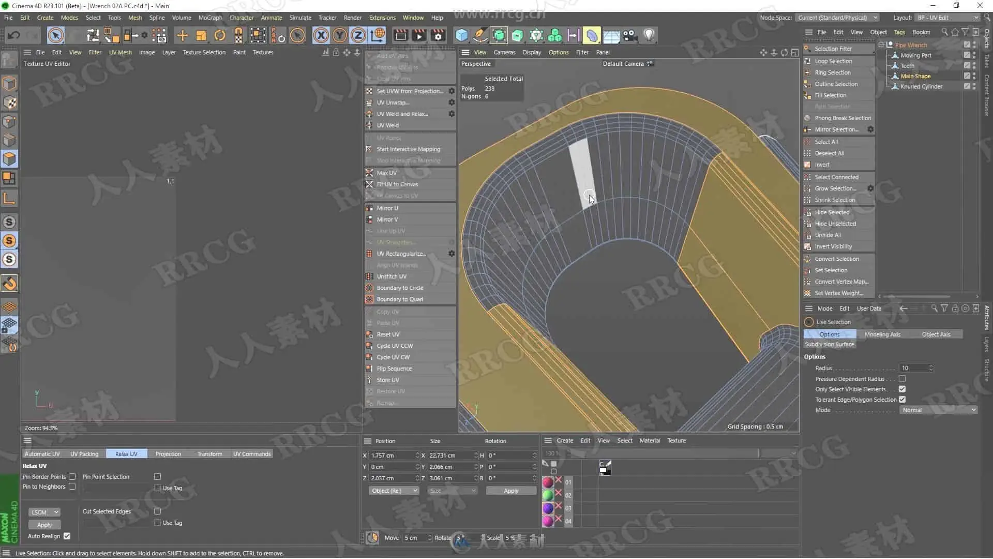Viewport: 993px width, 559px height.
Task: Open UV Unwrap settings gear
Action: pos(452,102)
